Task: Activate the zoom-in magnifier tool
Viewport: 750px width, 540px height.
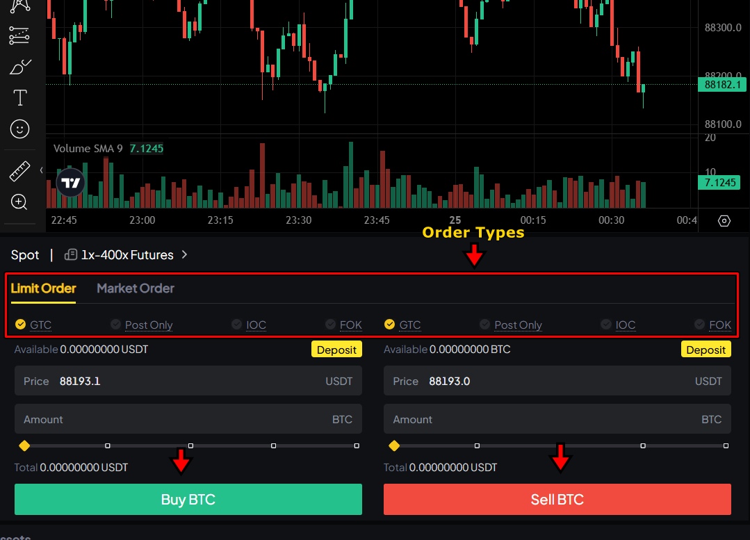Action: [19, 202]
